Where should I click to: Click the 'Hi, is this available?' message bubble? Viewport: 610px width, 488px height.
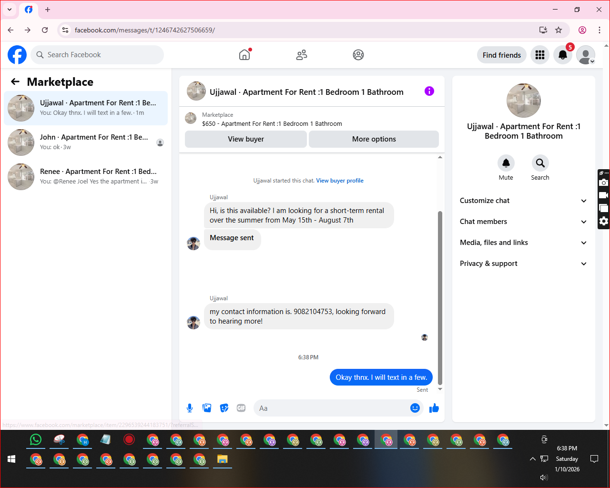[299, 215]
